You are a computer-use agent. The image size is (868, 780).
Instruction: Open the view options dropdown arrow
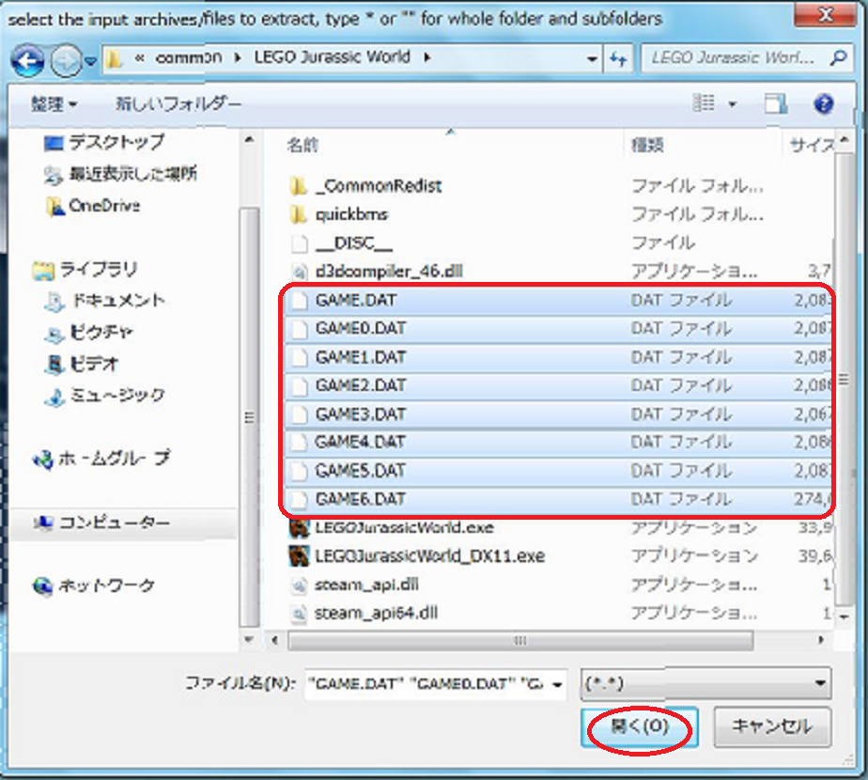point(733,103)
